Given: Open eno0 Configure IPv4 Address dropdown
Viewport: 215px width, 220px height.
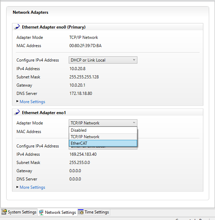Looking at the screenshot, I should tap(103, 60).
